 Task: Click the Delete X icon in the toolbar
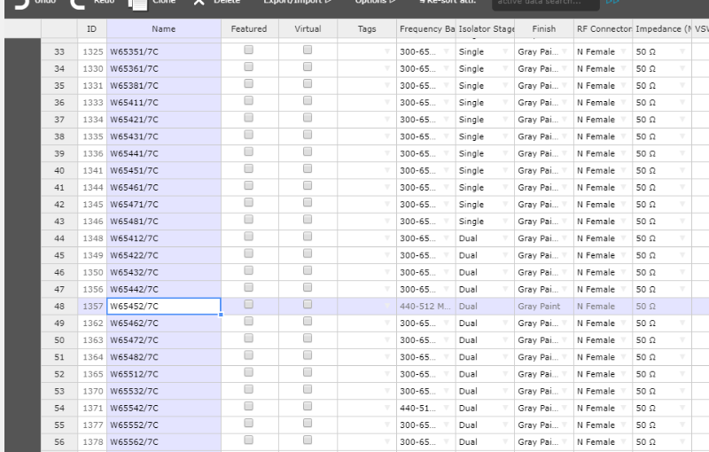pos(199,4)
